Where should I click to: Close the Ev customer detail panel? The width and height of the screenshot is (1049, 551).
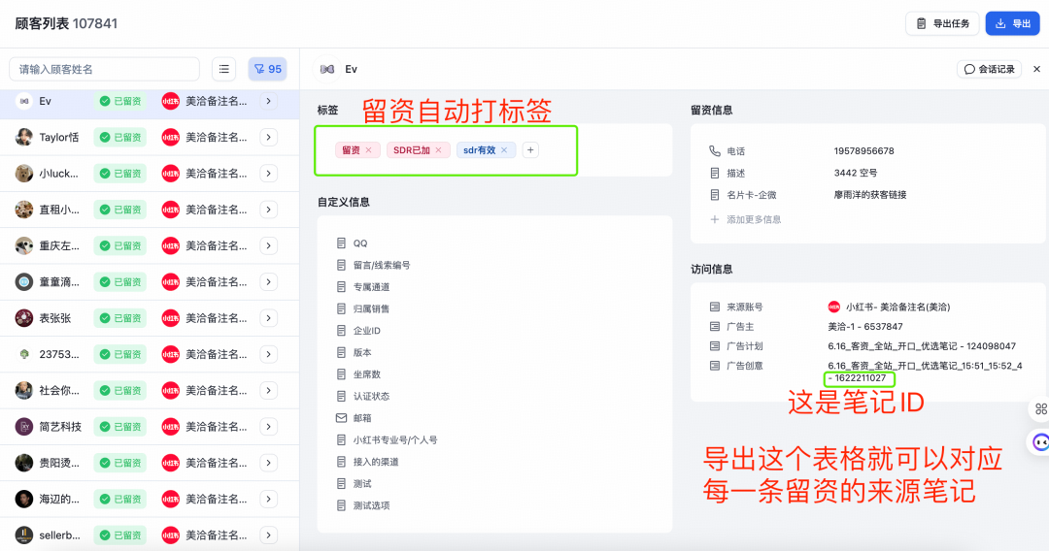tap(1037, 69)
